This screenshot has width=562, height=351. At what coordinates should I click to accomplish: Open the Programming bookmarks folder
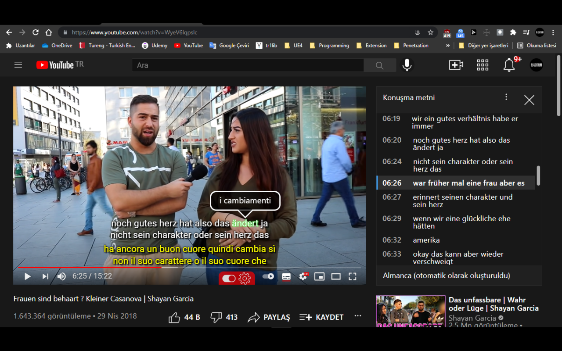point(329,46)
